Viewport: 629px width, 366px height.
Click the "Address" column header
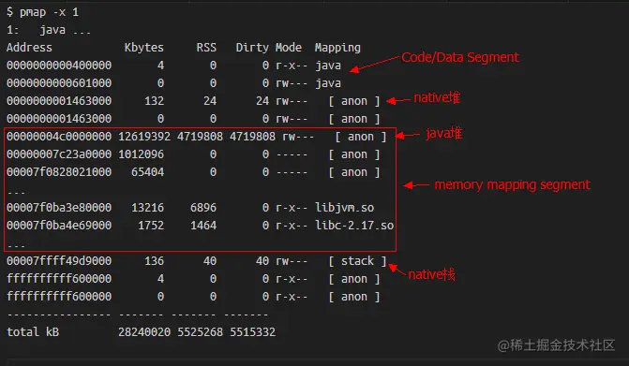point(29,48)
